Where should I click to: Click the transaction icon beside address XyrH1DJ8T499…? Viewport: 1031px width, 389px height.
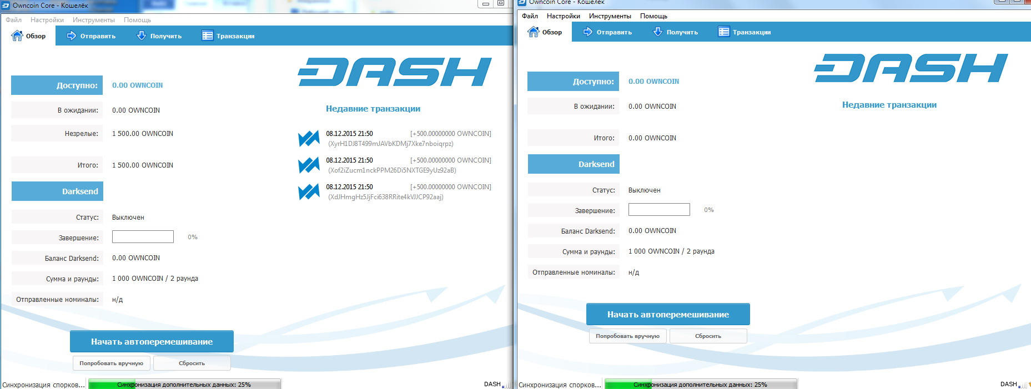[x=309, y=138]
